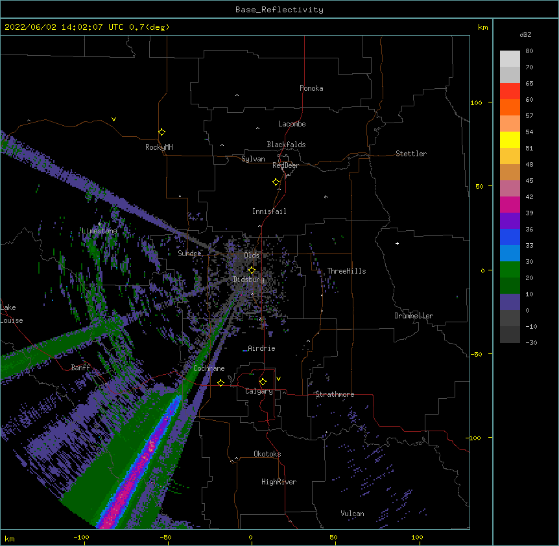The image size is (559, 546).
Task: Select the slate purple 0–10 dBZ legend swatch
Action: click(x=510, y=302)
